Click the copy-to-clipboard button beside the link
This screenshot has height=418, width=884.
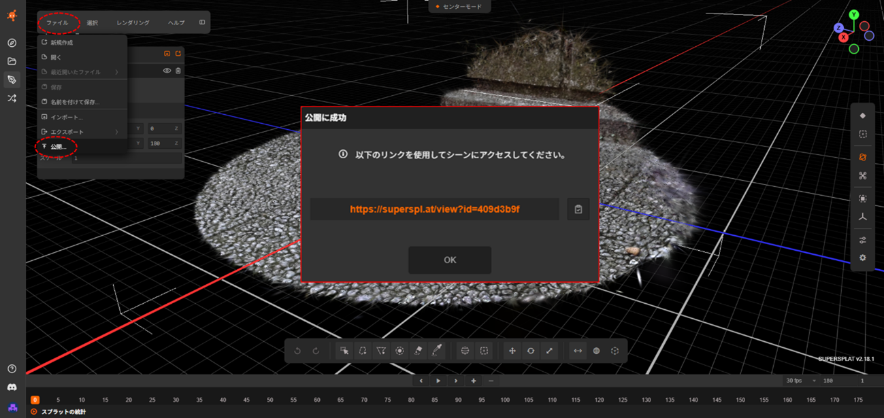(x=578, y=209)
